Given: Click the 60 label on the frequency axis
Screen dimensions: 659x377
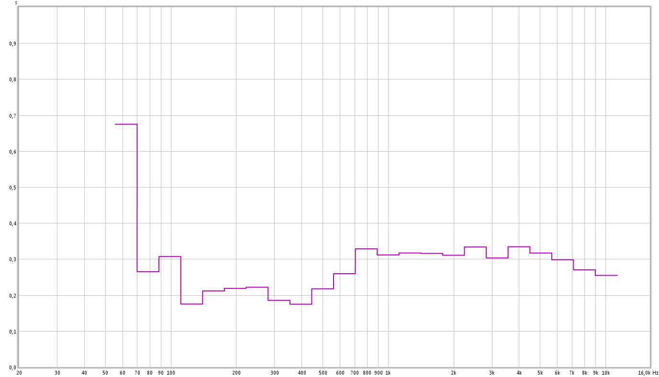Looking at the screenshot, I should 123,373.
